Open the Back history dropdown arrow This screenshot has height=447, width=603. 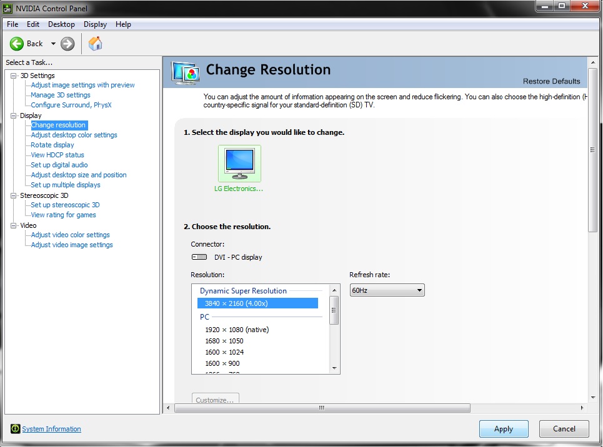[x=53, y=44]
